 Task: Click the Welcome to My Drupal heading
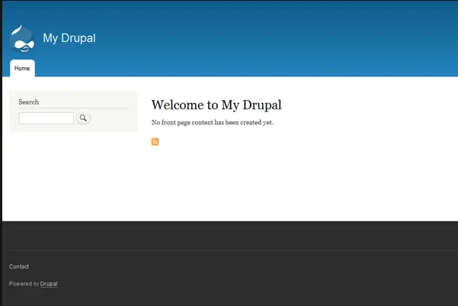pyautogui.click(x=216, y=105)
